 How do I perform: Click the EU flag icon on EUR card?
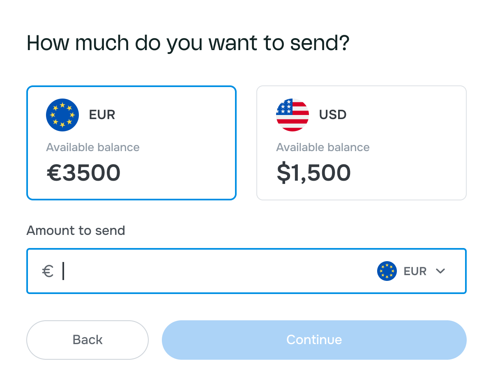[62, 115]
